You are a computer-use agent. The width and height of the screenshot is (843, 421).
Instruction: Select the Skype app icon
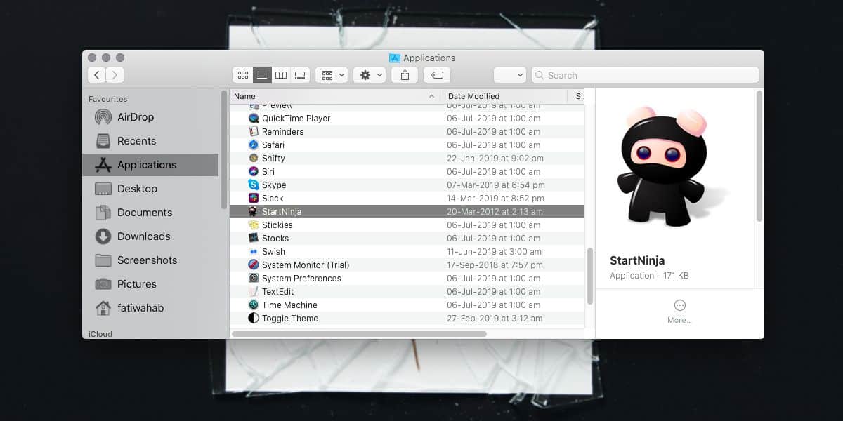[x=254, y=185]
